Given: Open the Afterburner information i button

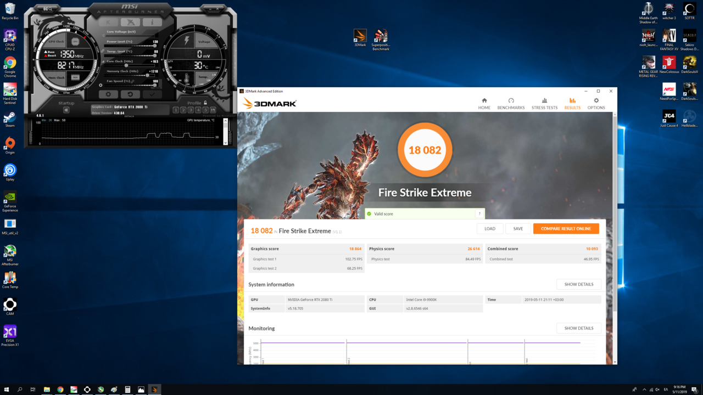Looking at the screenshot, I should coord(152,22).
